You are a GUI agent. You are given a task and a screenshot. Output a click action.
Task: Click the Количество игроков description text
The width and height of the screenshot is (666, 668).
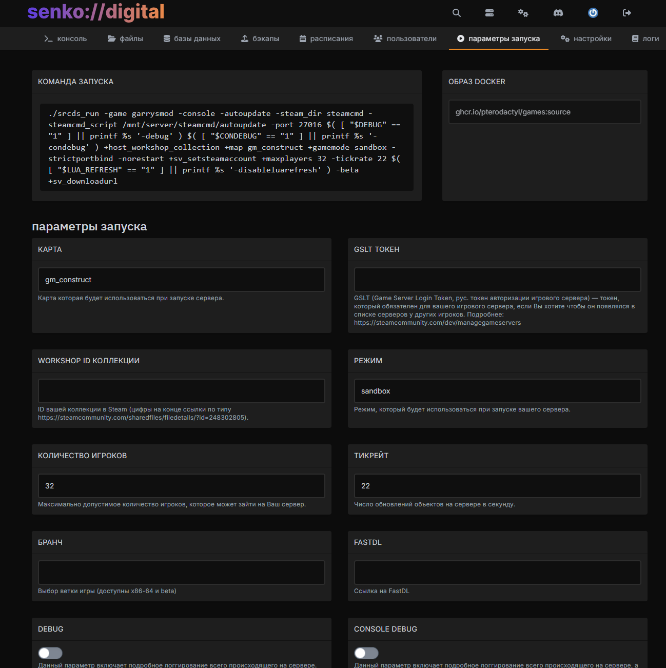(172, 504)
